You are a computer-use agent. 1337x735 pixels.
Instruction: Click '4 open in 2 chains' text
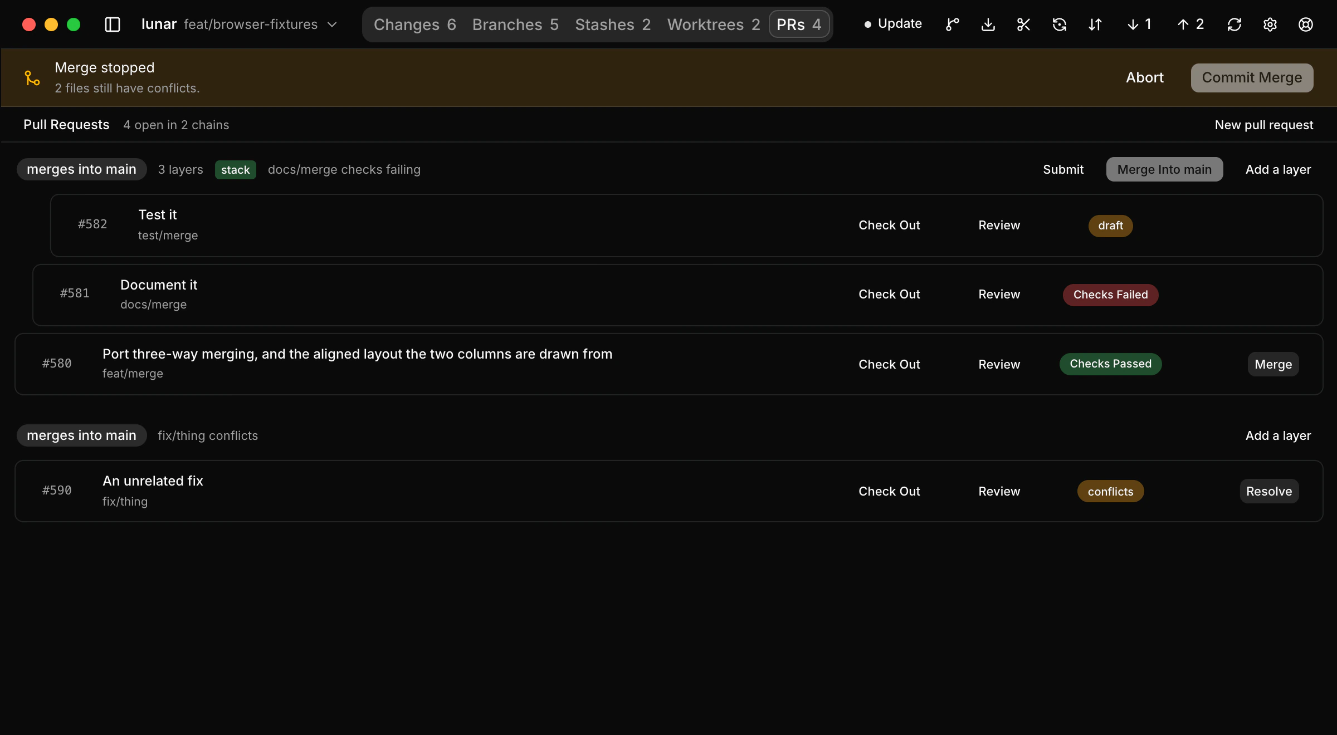click(176, 125)
